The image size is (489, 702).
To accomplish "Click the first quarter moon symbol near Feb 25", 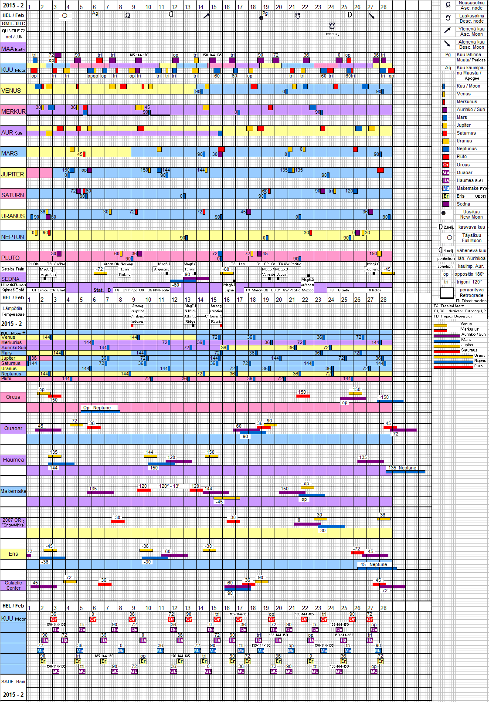I will point(350,15).
